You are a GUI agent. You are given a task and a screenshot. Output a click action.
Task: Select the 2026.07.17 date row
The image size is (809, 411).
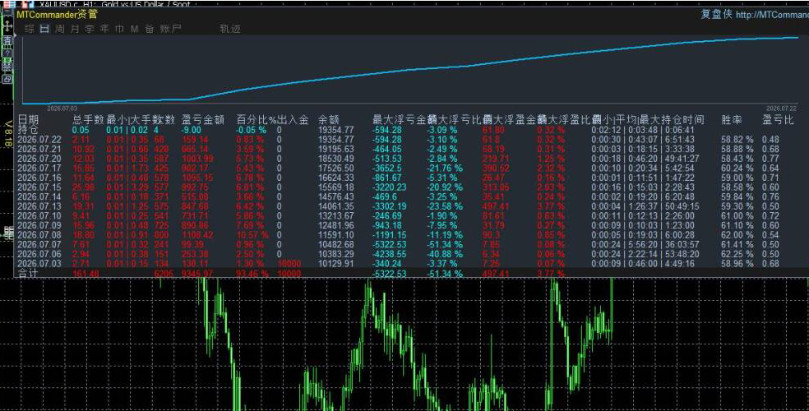pos(39,169)
